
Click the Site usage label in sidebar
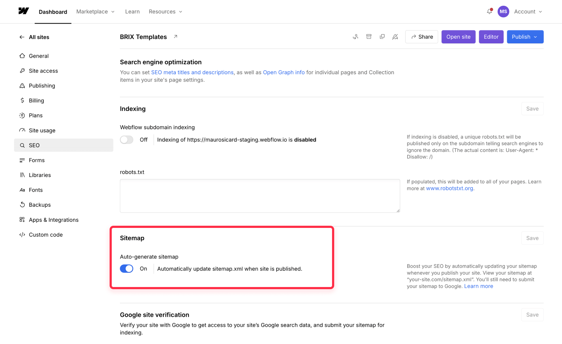pyautogui.click(x=42, y=130)
